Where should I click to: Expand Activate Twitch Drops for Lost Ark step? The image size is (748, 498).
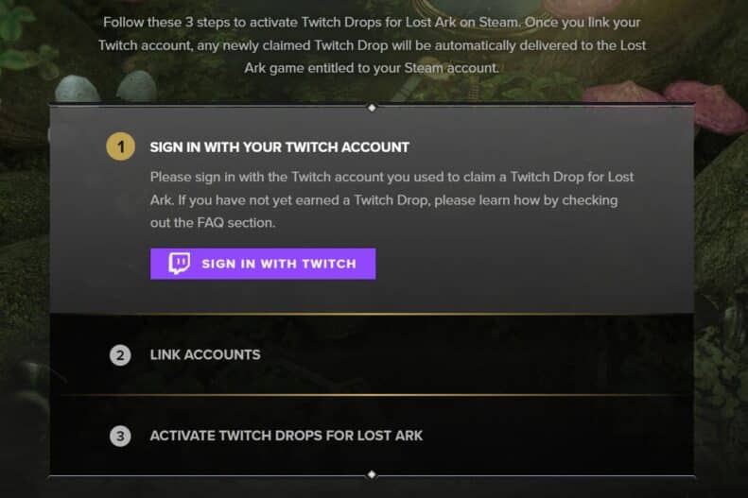click(286, 436)
